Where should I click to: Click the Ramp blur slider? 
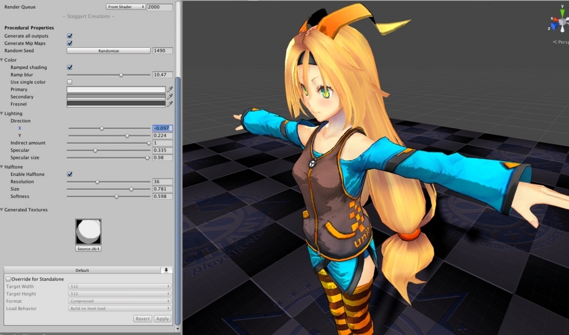pos(108,75)
